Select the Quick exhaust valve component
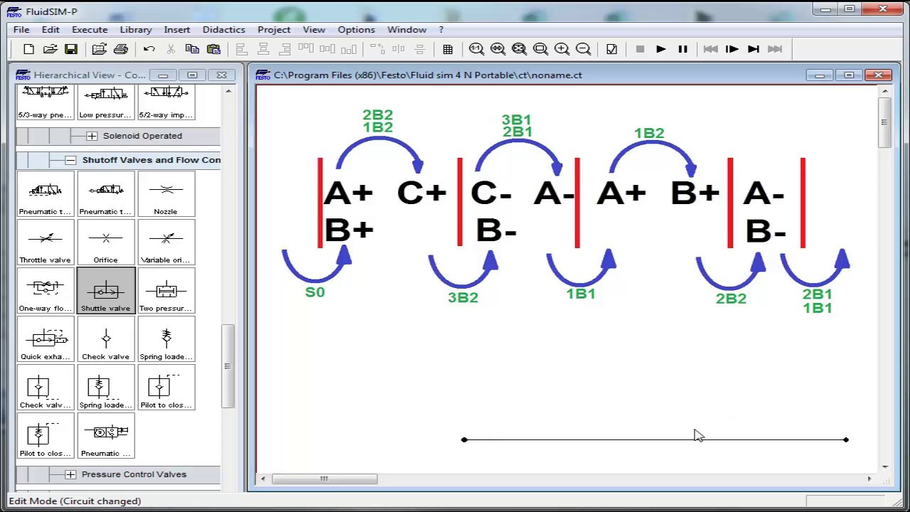The image size is (910, 512). 45,339
